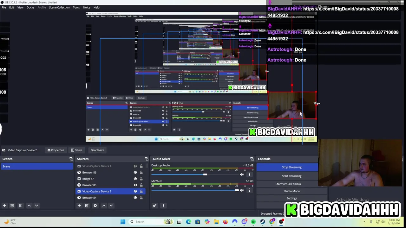Toggle lock on Video Capture Device 2
Screen dimensions: 406x228
tap(141, 191)
